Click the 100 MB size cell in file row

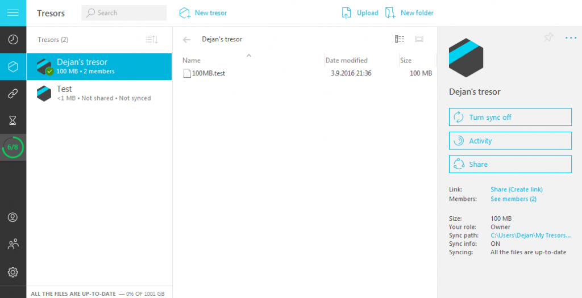(x=421, y=73)
